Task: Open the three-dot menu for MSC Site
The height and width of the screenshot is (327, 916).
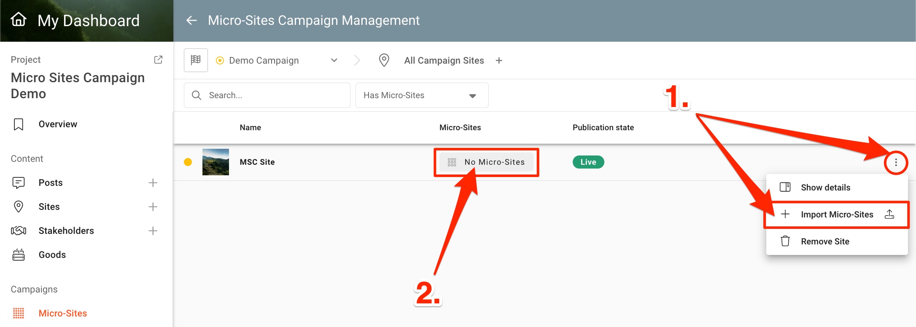Action: (x=896, y=163)
